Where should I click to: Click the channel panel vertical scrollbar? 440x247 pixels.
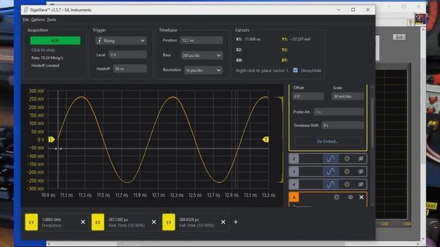(x=373, y=122)
